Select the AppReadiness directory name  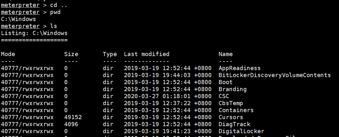(x=239, y=68)
